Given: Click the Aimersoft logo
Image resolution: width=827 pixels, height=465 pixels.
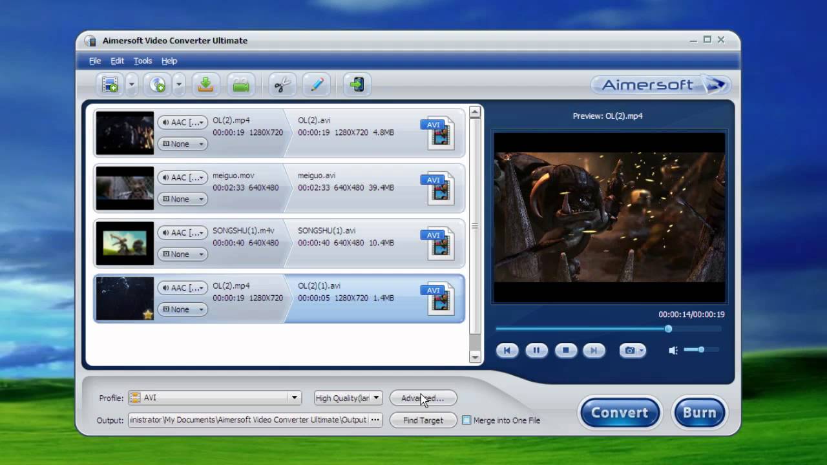Looking at the screenshot, I should pos(660,85).
